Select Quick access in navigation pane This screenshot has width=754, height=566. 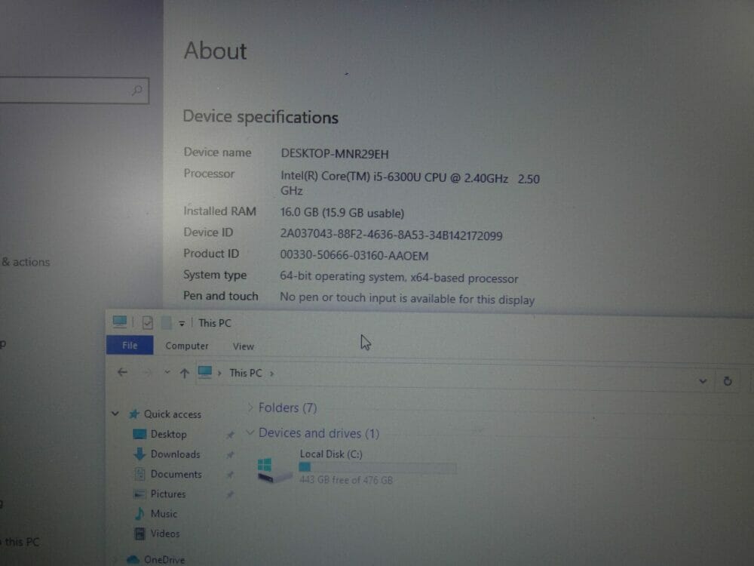[172, 414]
